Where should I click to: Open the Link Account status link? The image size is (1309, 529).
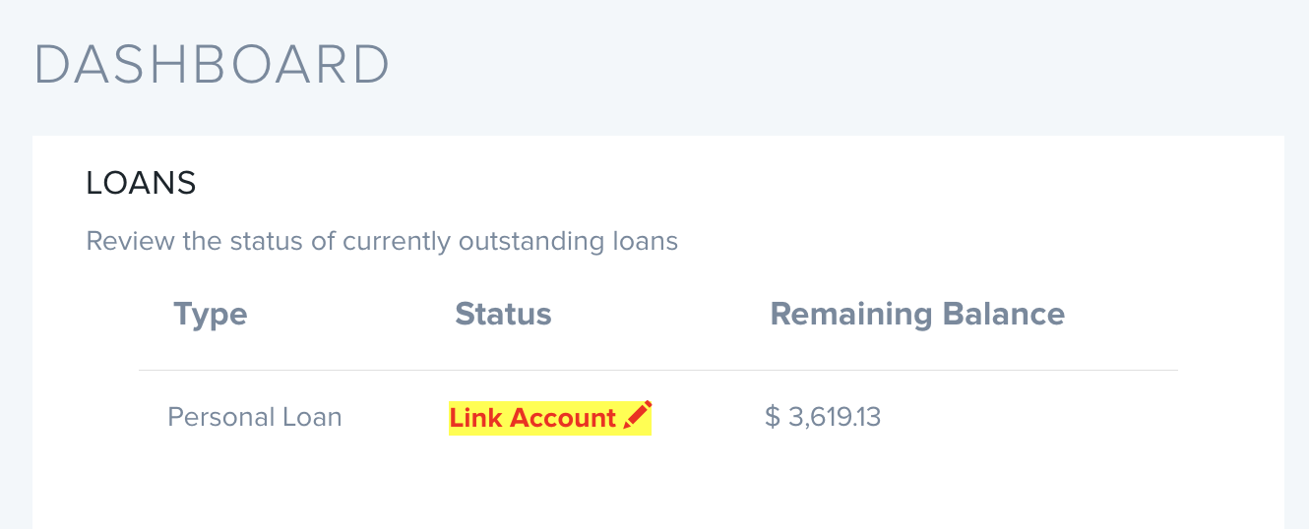(x=532, y=418)
